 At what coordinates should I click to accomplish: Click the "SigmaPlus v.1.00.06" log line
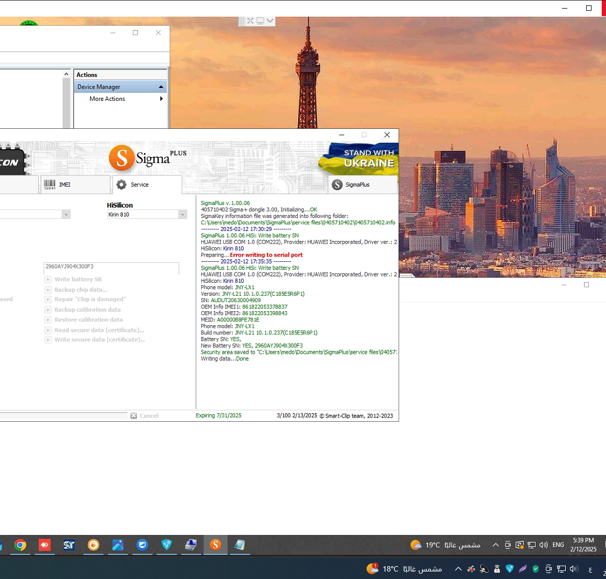coord(225,203)
